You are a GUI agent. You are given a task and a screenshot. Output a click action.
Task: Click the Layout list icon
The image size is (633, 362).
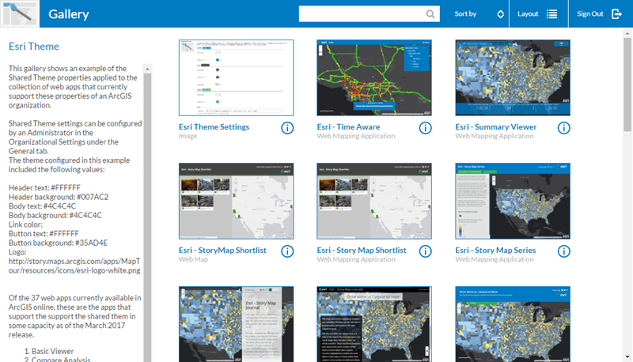click(x=552, y=14)
